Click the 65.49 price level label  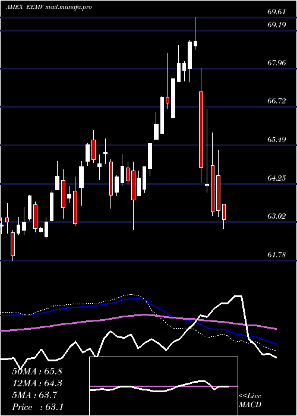click(x=277, y=139)
